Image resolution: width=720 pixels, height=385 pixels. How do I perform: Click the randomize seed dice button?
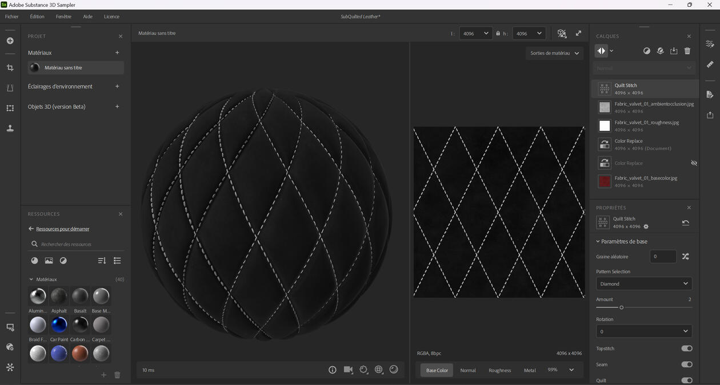click(686, 256)
